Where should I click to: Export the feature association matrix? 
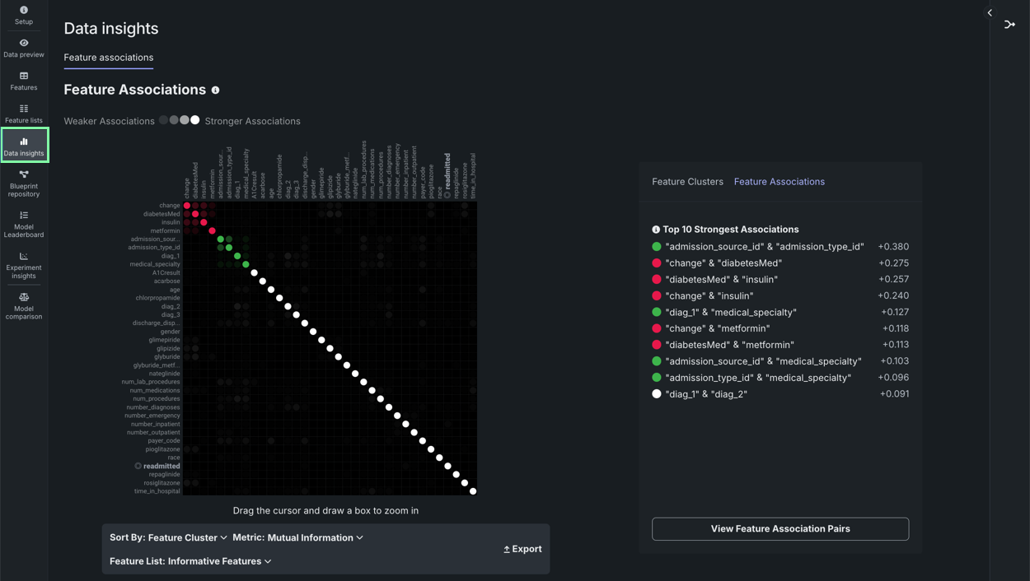pos(522,549)
